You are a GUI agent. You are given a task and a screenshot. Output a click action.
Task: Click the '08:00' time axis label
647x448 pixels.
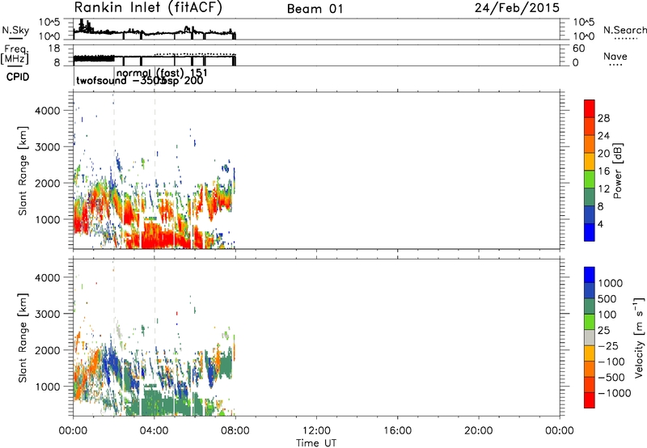[x=235, y=431]
